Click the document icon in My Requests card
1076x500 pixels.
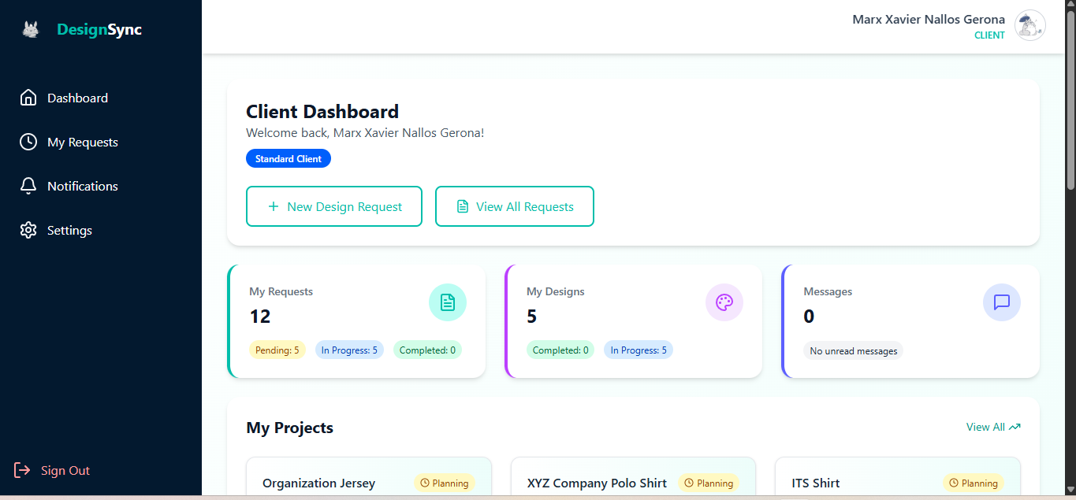[448, 302]
